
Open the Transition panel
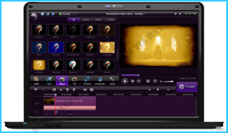(87, 80)
